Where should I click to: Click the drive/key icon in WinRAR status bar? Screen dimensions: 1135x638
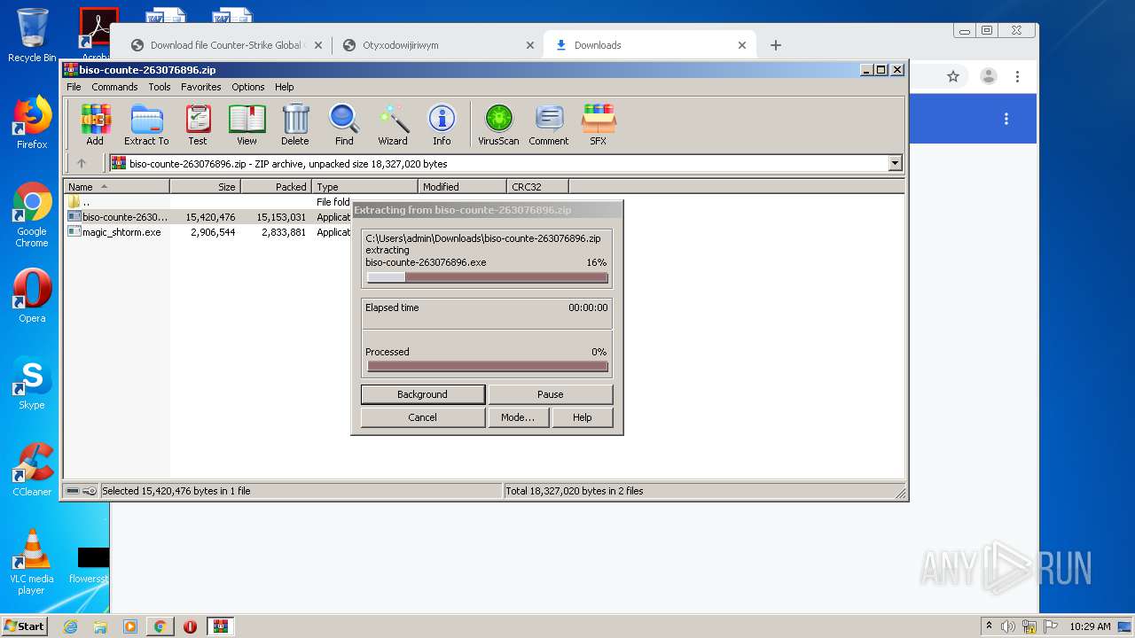[x=82, y=491]
